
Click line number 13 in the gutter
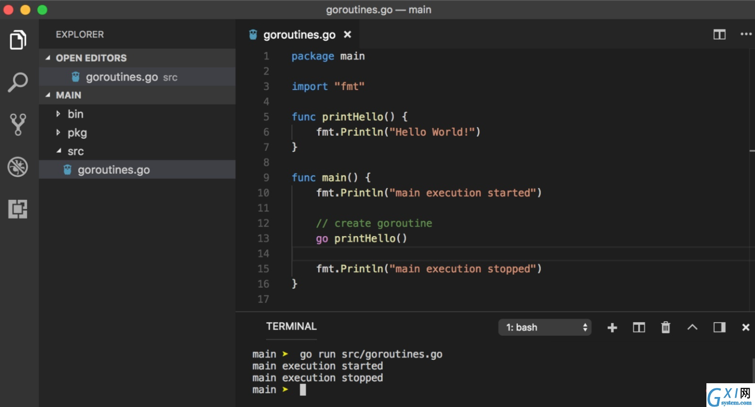[x=263, y=239]
